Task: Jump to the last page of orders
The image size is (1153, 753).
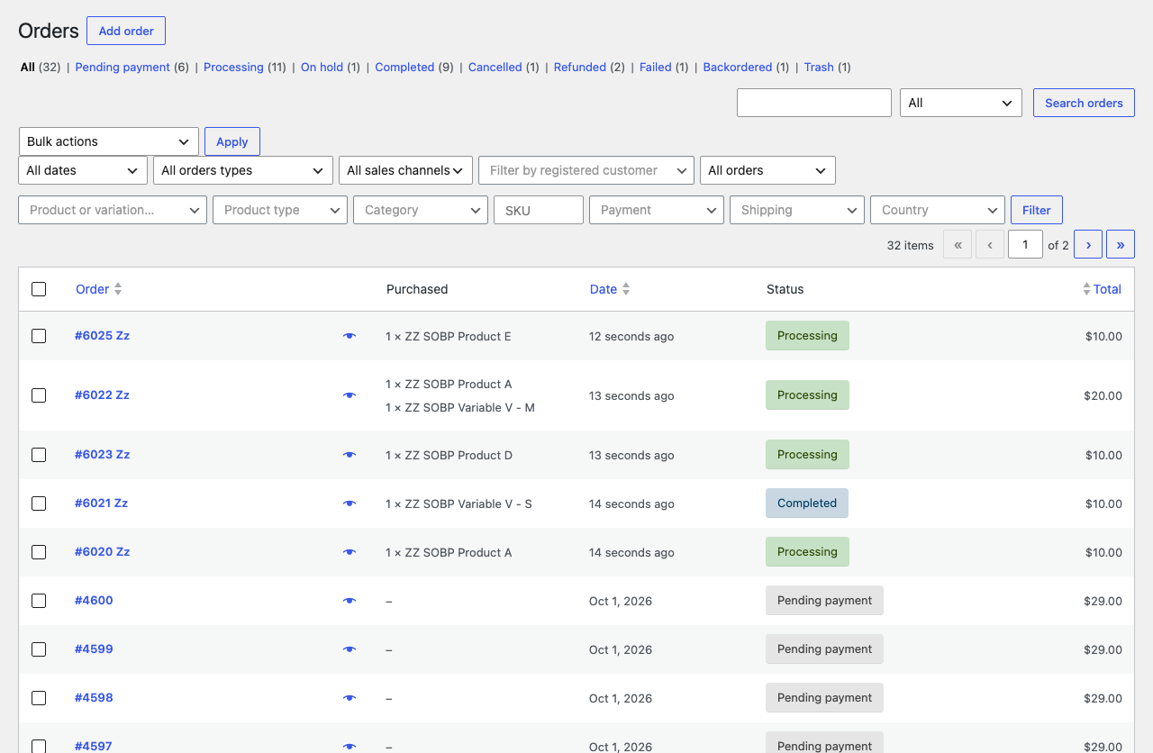Action: (1121, 244)
